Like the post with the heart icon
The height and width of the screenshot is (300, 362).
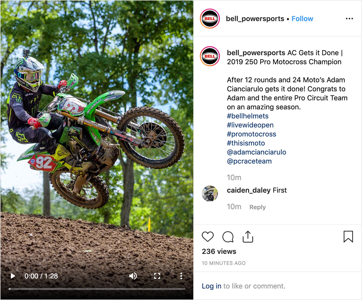(x=208, y=237)
